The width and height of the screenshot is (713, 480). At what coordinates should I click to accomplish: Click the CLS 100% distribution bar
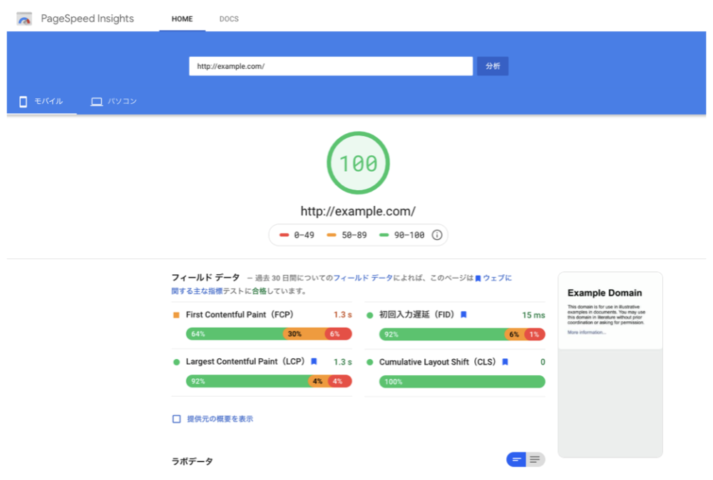pos(462,382)
